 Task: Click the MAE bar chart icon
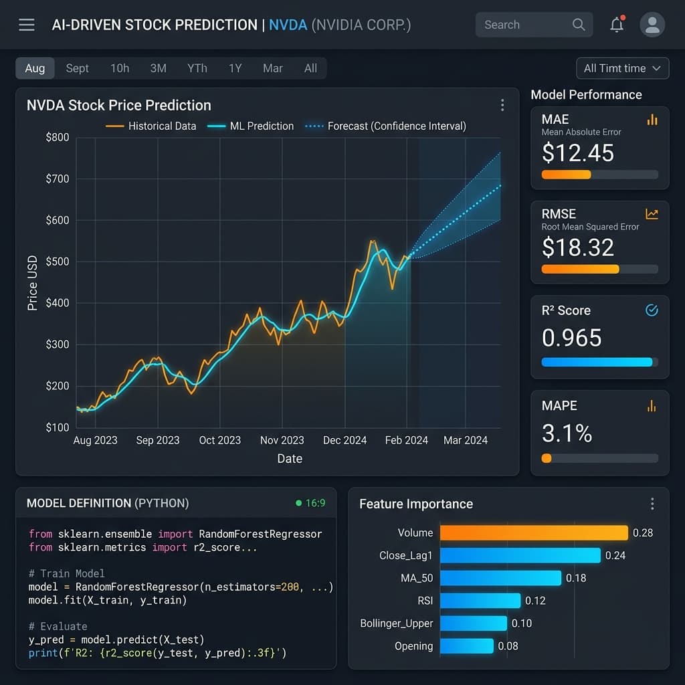point(652,120)
